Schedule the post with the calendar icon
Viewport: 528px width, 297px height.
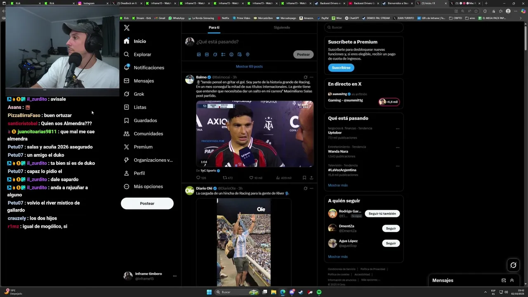[240, 54]
